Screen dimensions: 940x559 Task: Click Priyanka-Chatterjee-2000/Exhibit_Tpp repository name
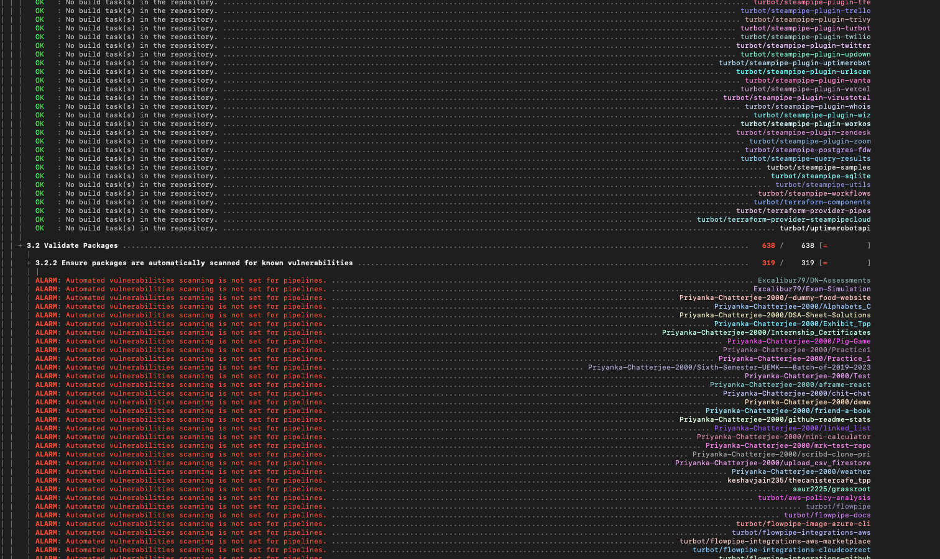pos(793,324)
